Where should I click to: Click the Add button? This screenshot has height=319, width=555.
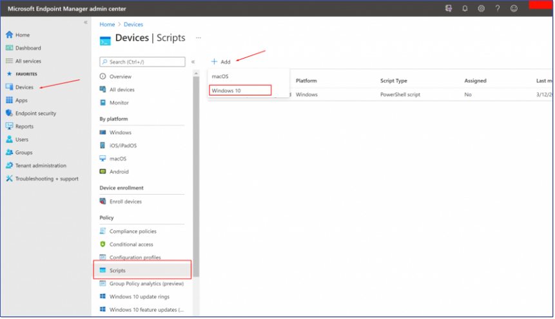pos(221,62)
